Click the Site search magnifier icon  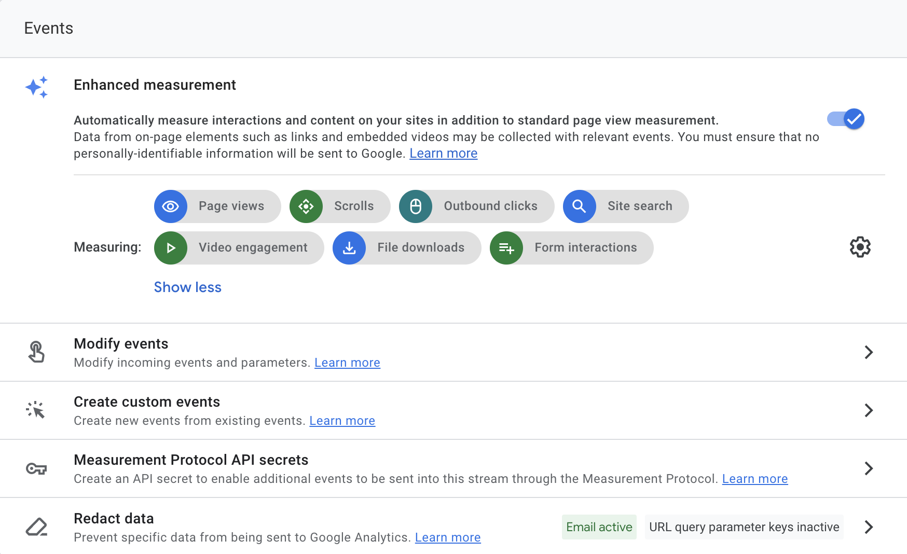tap(580, 206)
